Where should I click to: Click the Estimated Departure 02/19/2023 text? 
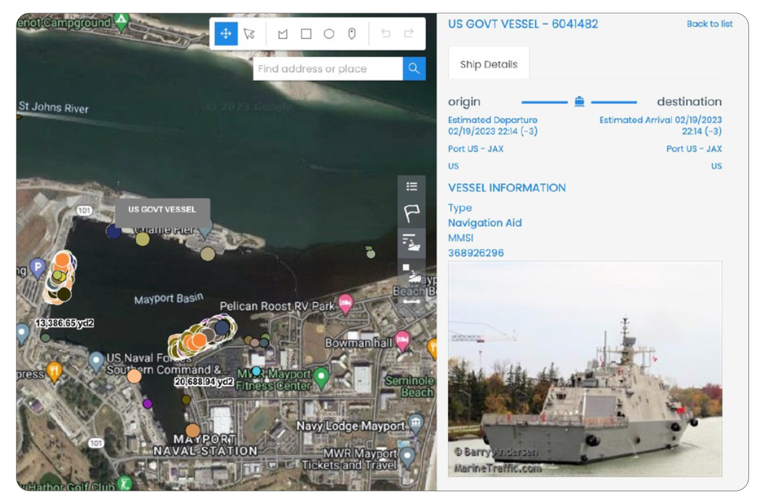click(x=492, y=126)
